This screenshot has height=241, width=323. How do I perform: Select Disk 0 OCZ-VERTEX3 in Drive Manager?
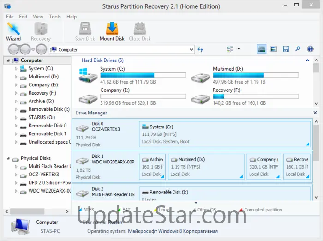point(105,134)
